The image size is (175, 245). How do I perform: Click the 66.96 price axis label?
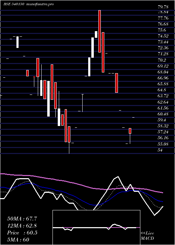(x=163, y=78)
